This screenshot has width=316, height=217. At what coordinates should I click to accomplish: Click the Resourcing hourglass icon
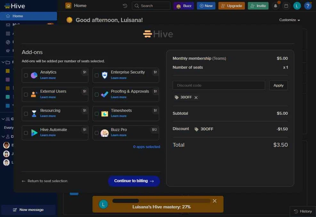(x=34, y=114)
